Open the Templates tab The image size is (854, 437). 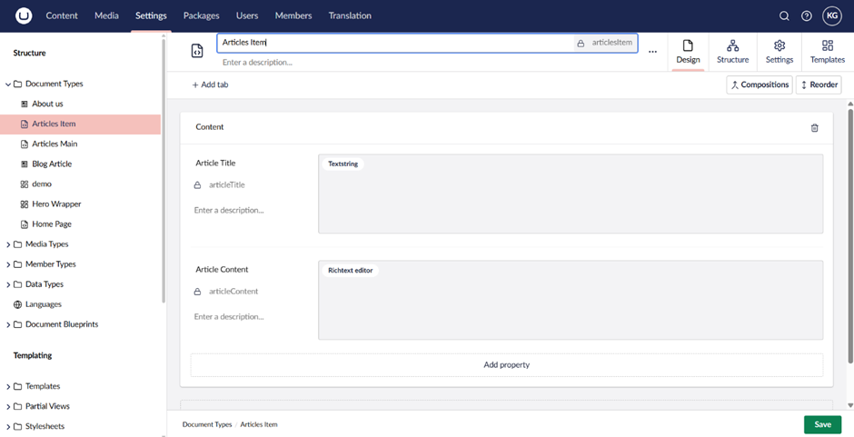(828, 52)
